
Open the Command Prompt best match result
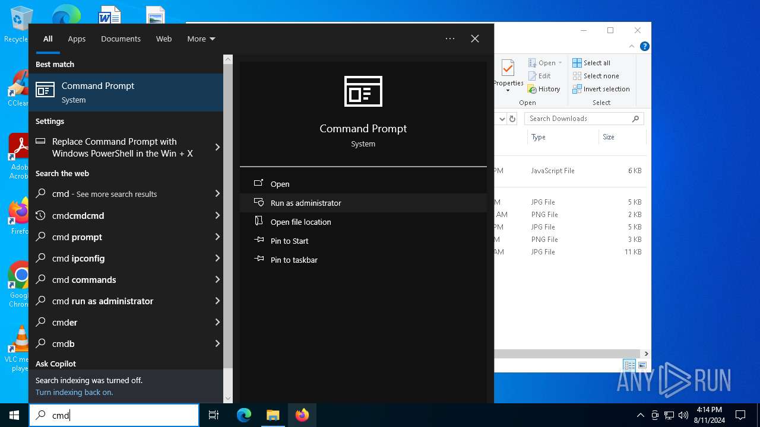126,92
